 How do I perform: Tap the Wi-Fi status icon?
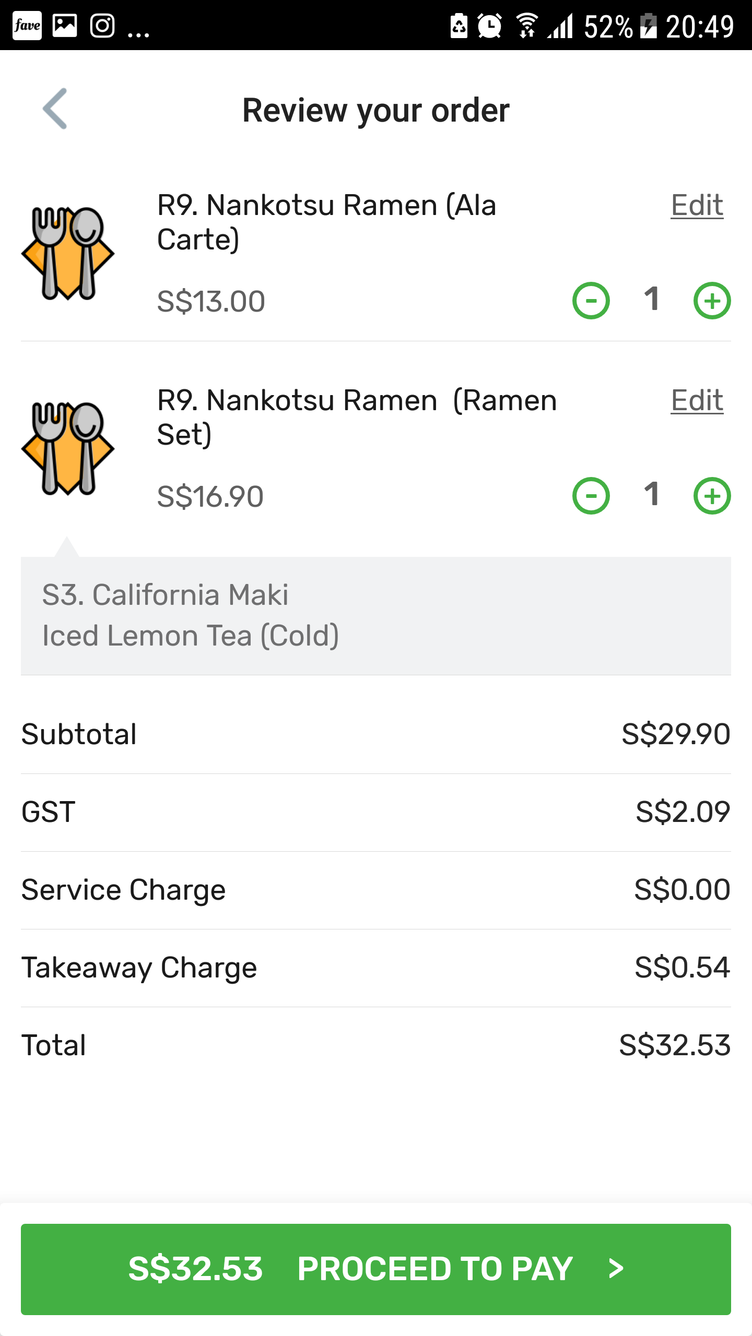(527, 26)
